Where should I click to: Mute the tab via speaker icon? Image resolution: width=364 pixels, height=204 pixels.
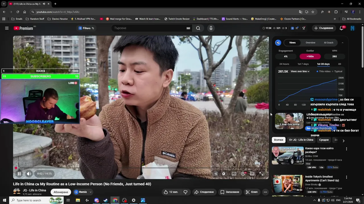point(44,4)
